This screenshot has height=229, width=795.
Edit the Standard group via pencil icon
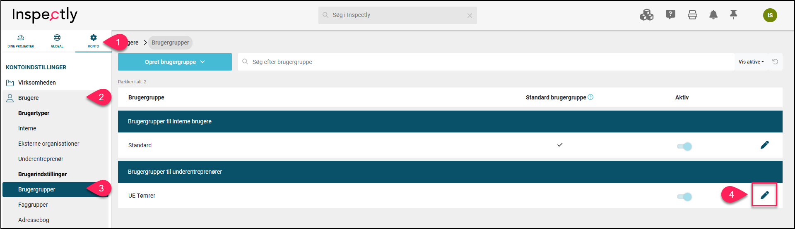pyautogui.click(x=764, y=144)
